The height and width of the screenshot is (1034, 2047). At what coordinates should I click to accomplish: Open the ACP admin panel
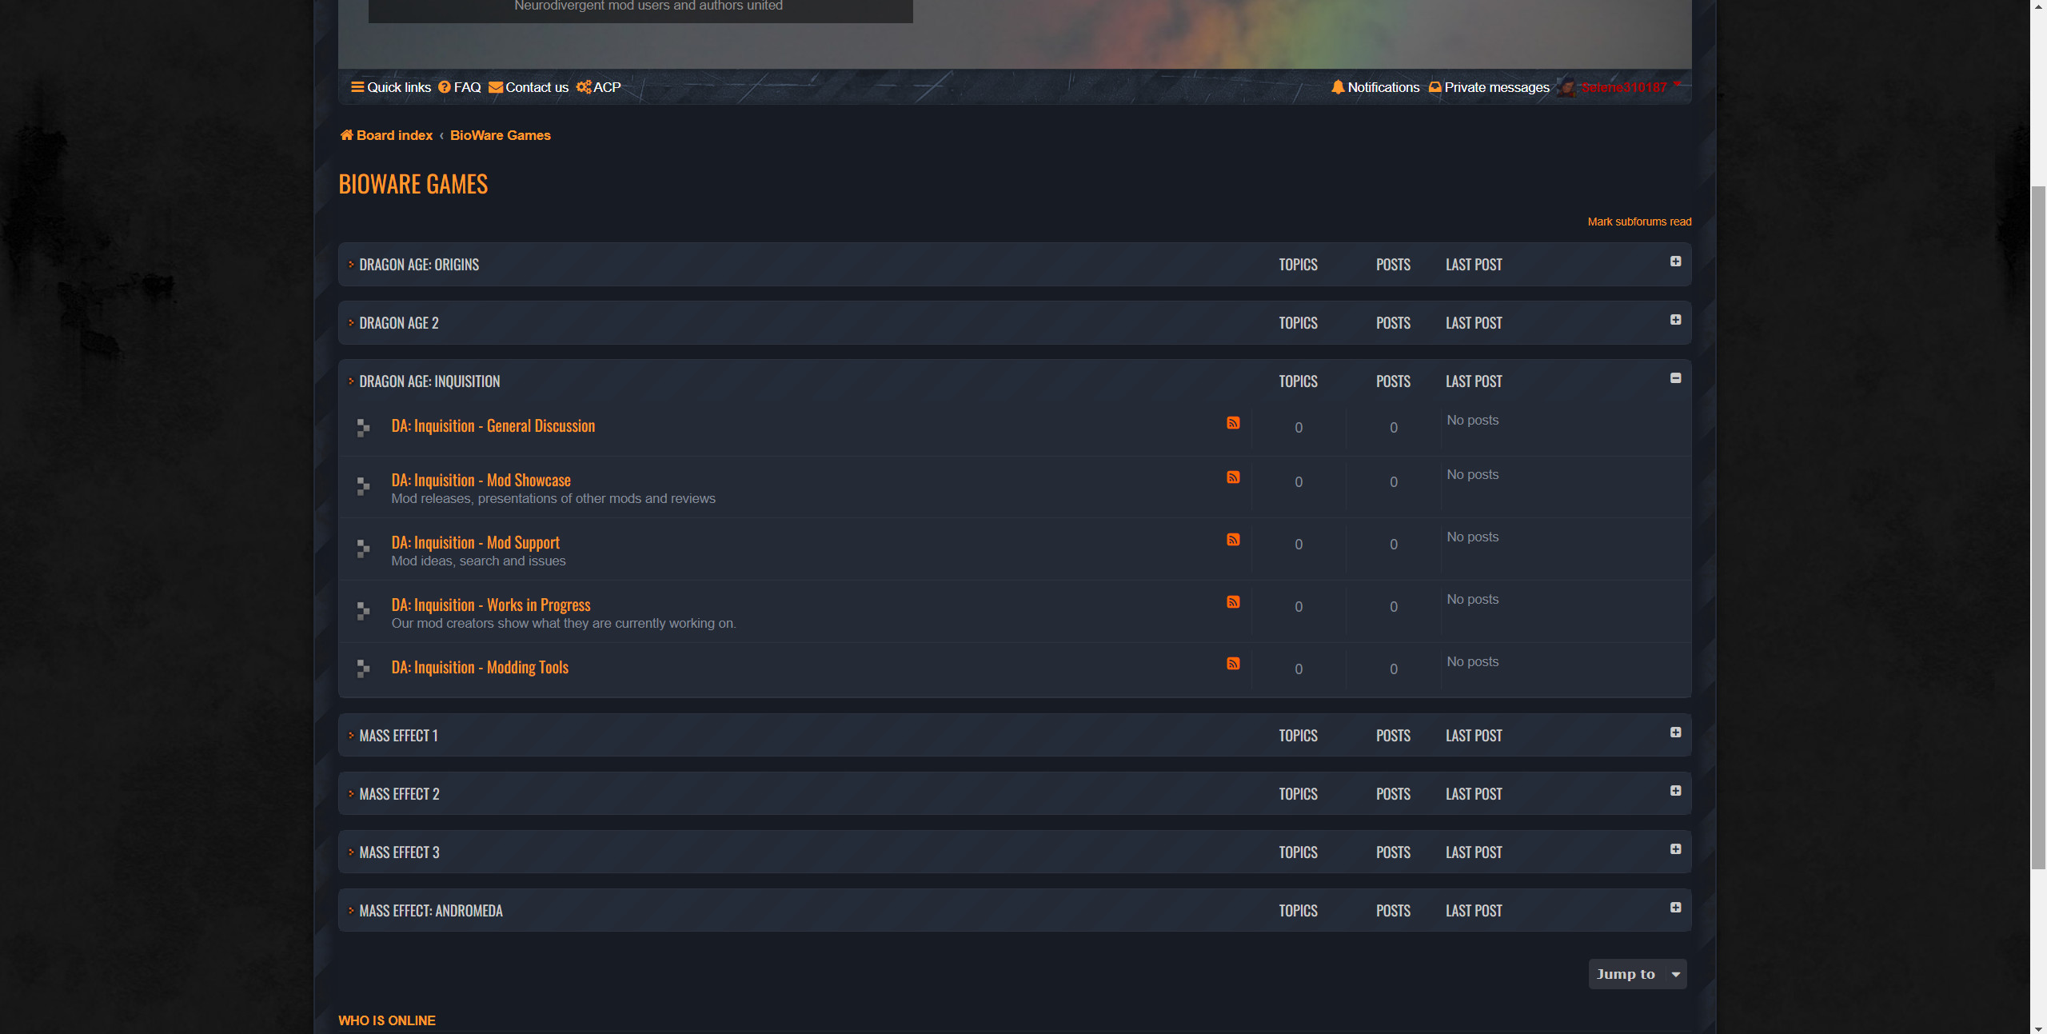(x=607, y=87)
